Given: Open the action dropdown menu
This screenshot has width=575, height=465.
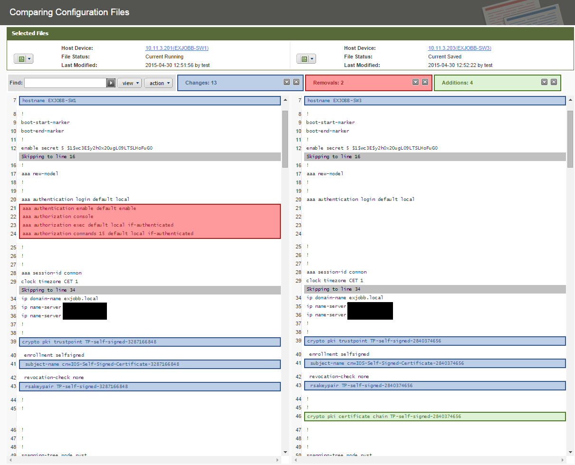Looking at the screenshot, I should 158,83.
